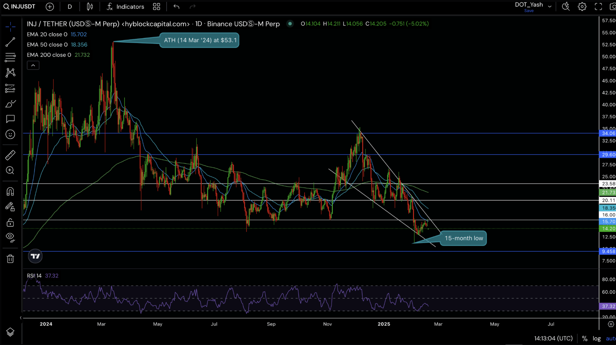Click the zoom in magnifier tool

coord(10,170)
